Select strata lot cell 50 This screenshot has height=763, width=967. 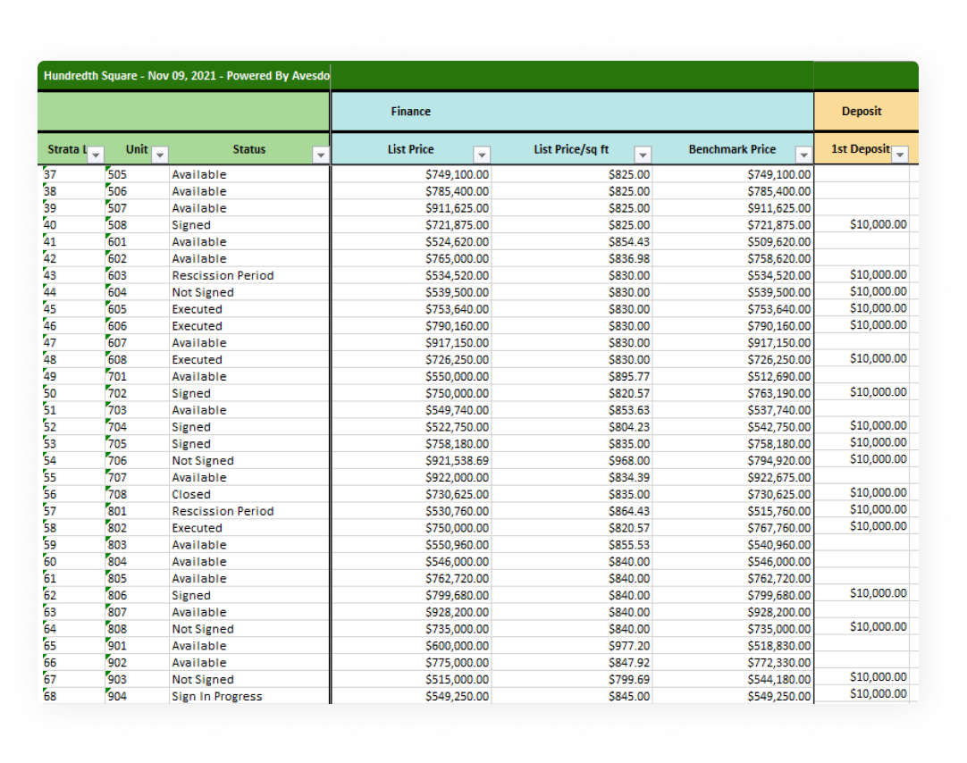click(x=73, y=393)
